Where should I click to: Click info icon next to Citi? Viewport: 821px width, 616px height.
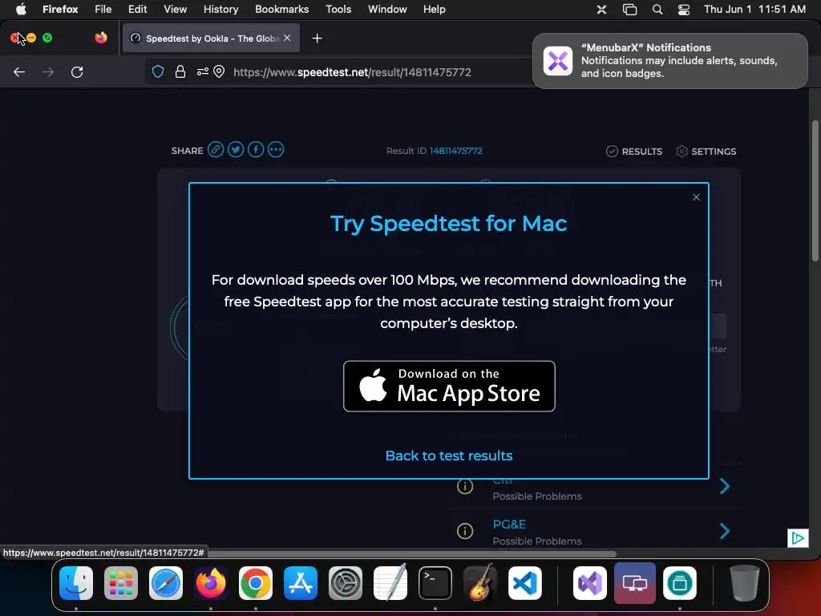click(x=465, y=486)
